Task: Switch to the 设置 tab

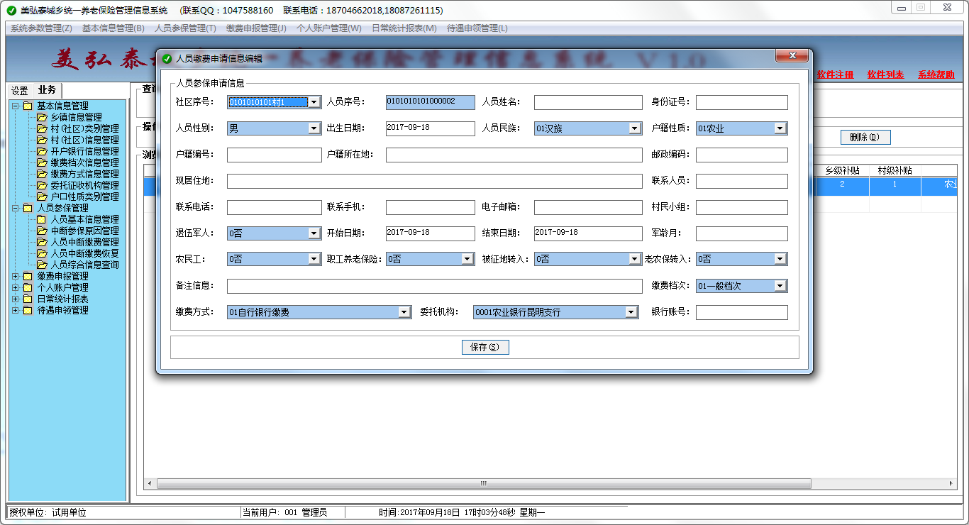Action: 20,91
